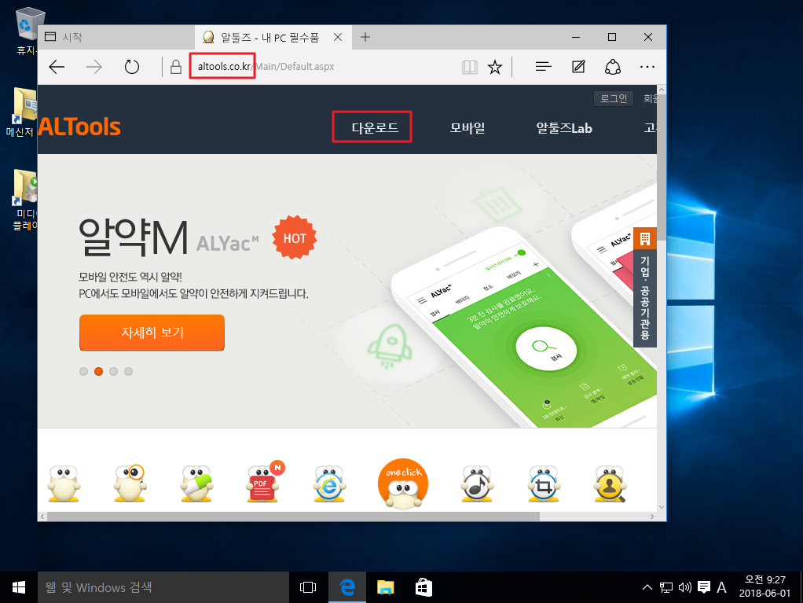This screenshot has width=803, height=603.
Task: Select the mascot holding a green pill
Action: pyautogui.click(x=196, y=484)
